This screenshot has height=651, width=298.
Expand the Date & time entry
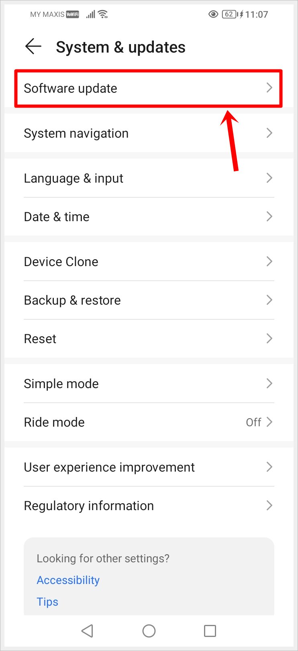tap(149, 217)
